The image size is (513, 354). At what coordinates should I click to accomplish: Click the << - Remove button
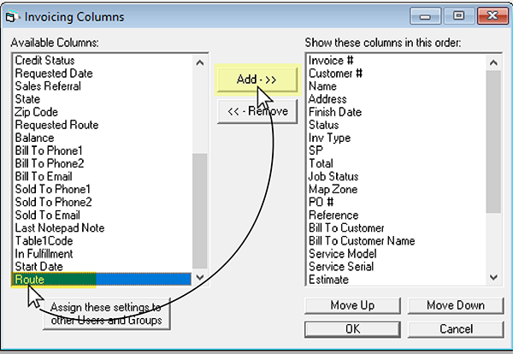pos(257,111)
